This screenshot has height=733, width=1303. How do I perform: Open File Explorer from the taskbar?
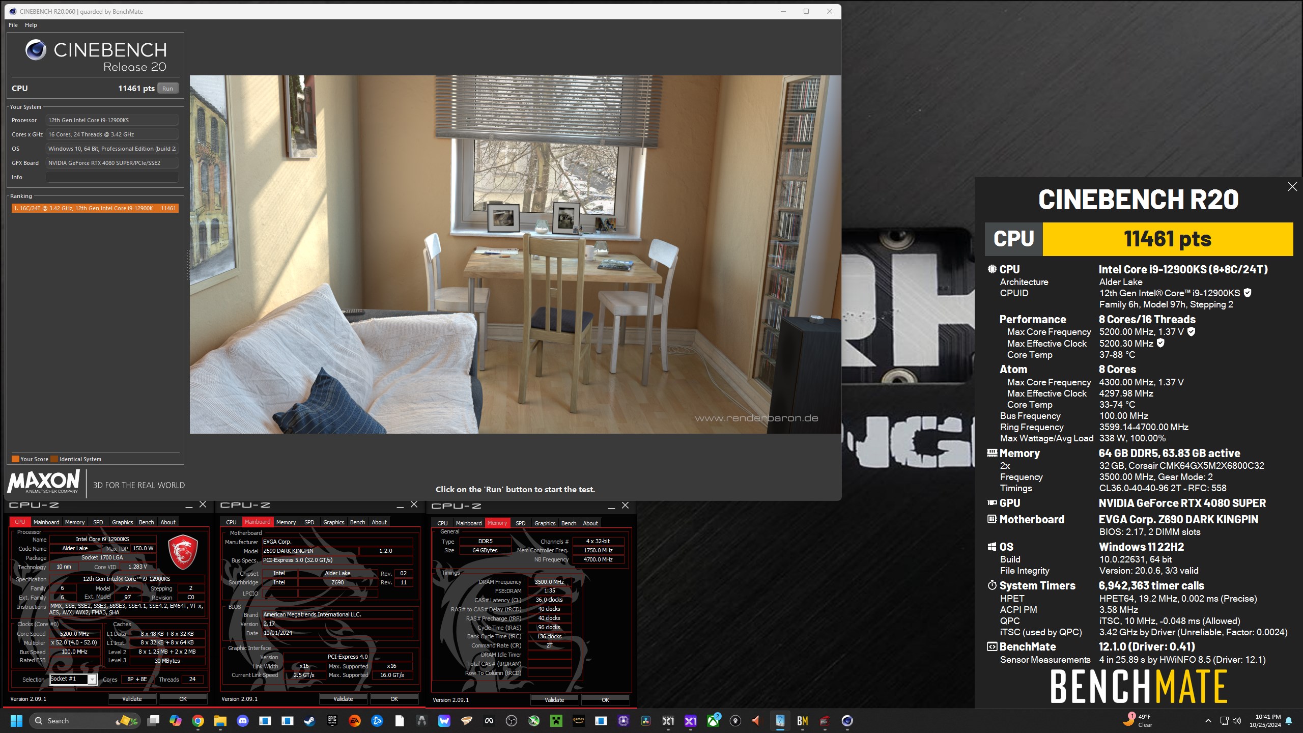pyautogui.click(x=220, y=721)
